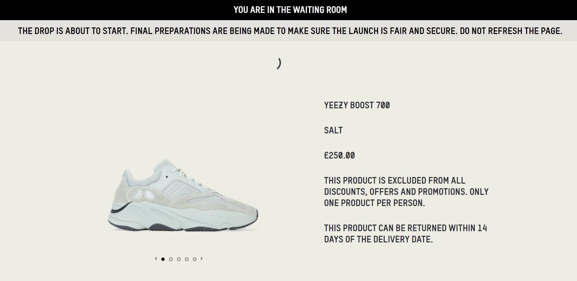The image size is (577, 281).
Task: Select the second carousel dot
Action: tap(171, 259)
